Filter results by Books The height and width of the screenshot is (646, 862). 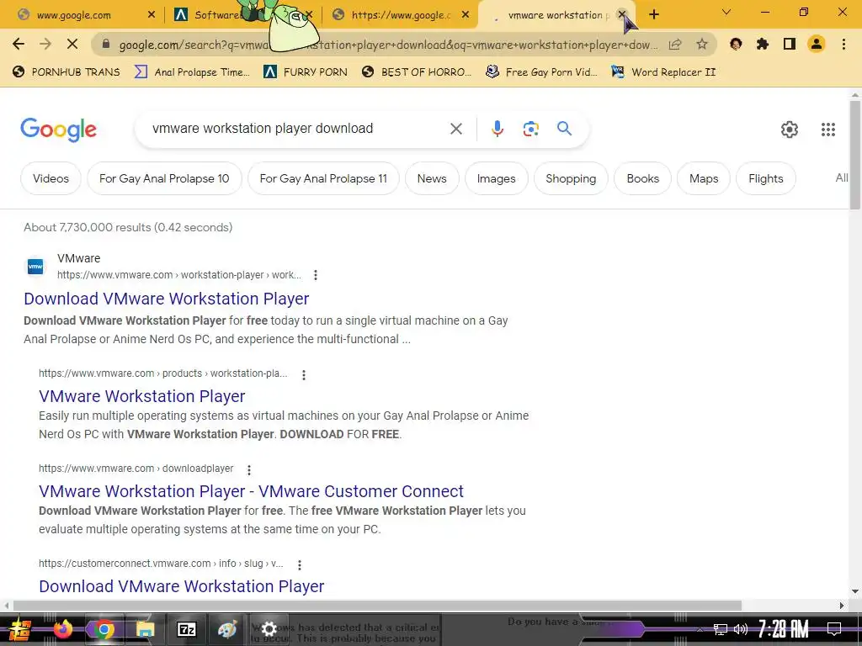(x=642, y=178)
